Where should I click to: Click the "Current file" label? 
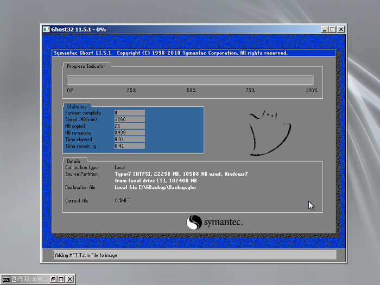[77, 201]
